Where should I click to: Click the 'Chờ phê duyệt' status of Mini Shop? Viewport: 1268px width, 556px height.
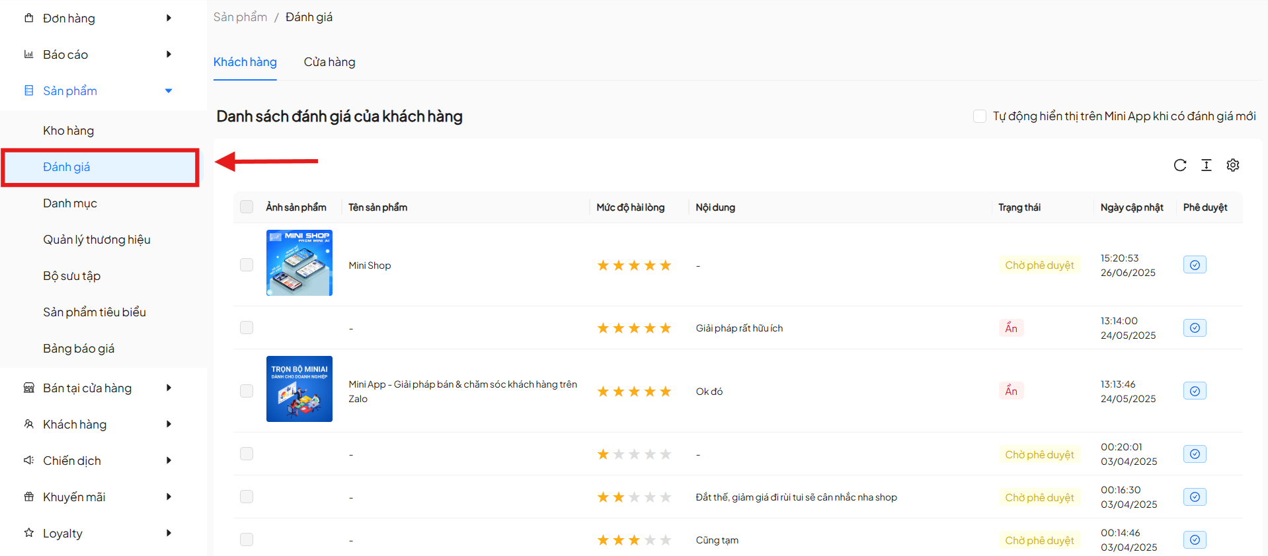click(x=1039, y=265)
